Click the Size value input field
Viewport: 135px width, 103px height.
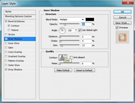pos(86,45)
